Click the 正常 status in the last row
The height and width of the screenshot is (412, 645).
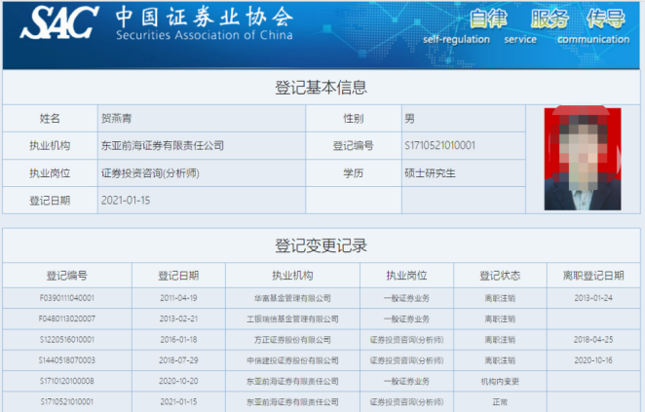[502, 401]
